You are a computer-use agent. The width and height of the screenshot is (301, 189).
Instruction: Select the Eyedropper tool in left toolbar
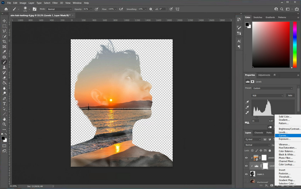(x=4, y=52)
